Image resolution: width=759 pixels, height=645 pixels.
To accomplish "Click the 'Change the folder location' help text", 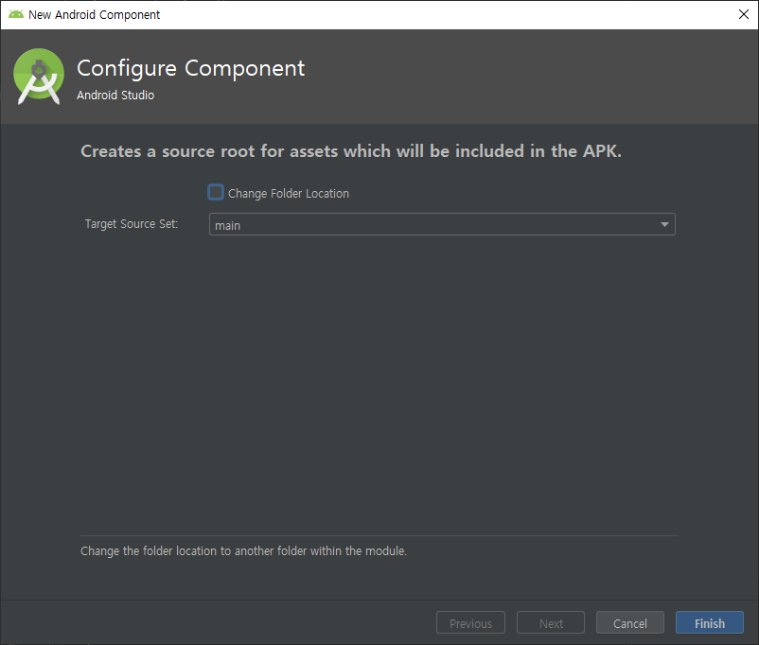I will coord(243,551).
